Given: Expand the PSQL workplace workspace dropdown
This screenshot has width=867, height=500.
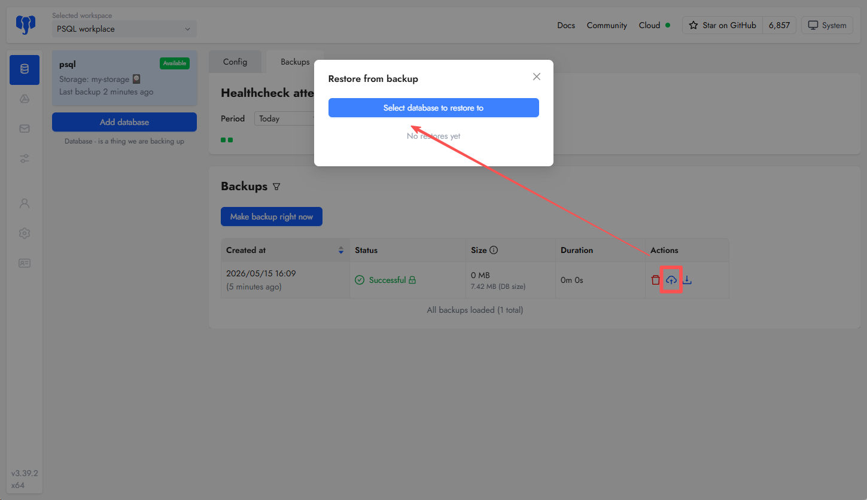Looking at the screenshot, I should (x=124, y=29).
